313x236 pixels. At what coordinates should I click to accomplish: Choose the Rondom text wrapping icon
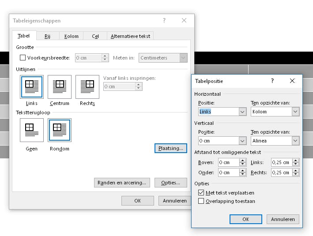click(x=60, y=130)
